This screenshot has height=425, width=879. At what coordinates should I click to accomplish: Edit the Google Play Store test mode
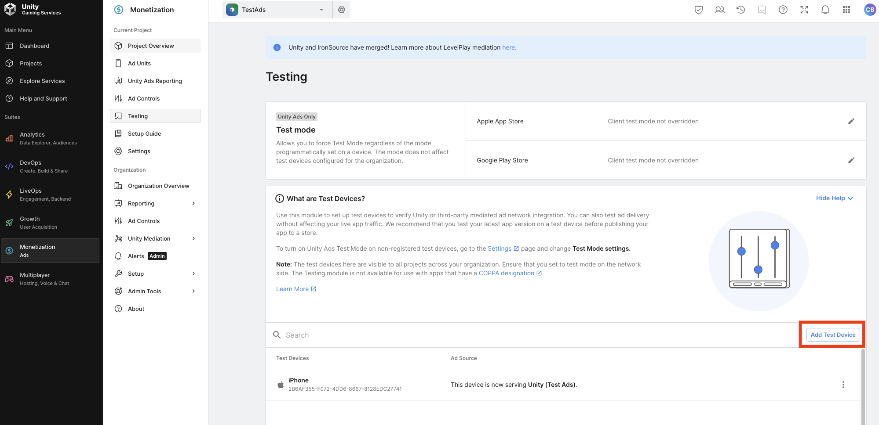tap(851, 160)
